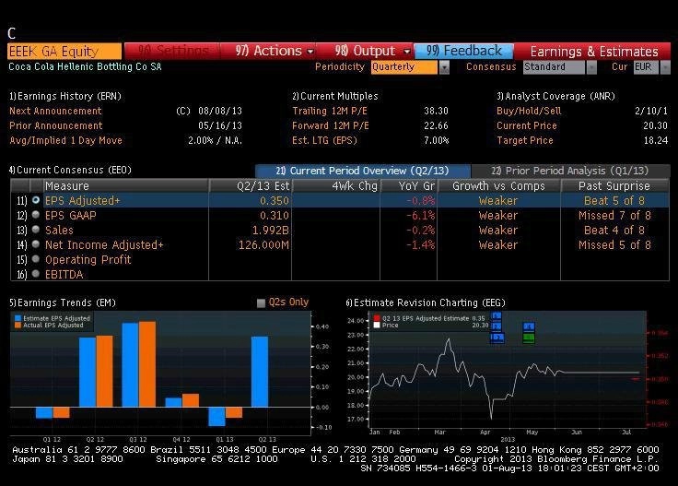
Task: Click the Buy/Hold/Sell value 2/10/1
Action: pyautogui.click(x=651, y=111)
